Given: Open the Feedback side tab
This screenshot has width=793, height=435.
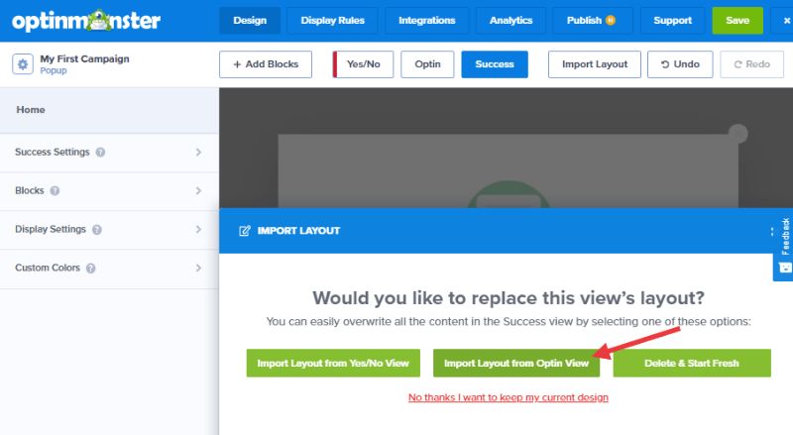Looking at the screenshot, I should 784,245.
